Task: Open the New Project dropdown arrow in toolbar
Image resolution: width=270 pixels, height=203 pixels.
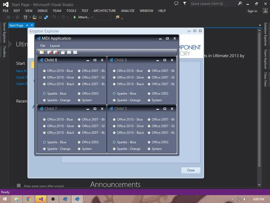Action: 30,17
